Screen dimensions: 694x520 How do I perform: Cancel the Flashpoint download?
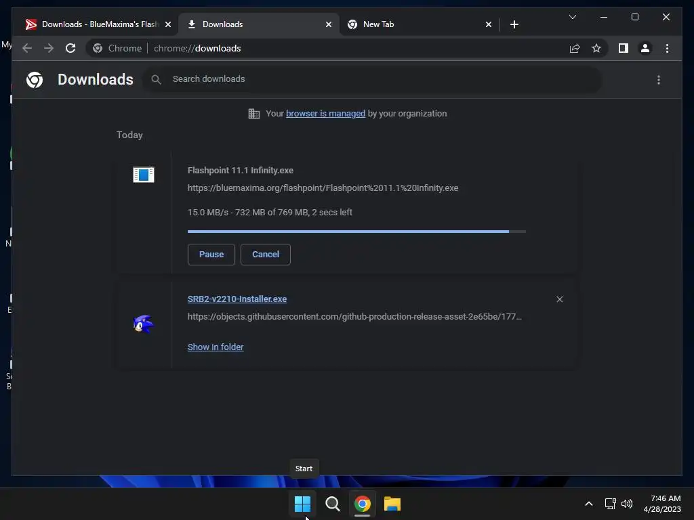266,255
